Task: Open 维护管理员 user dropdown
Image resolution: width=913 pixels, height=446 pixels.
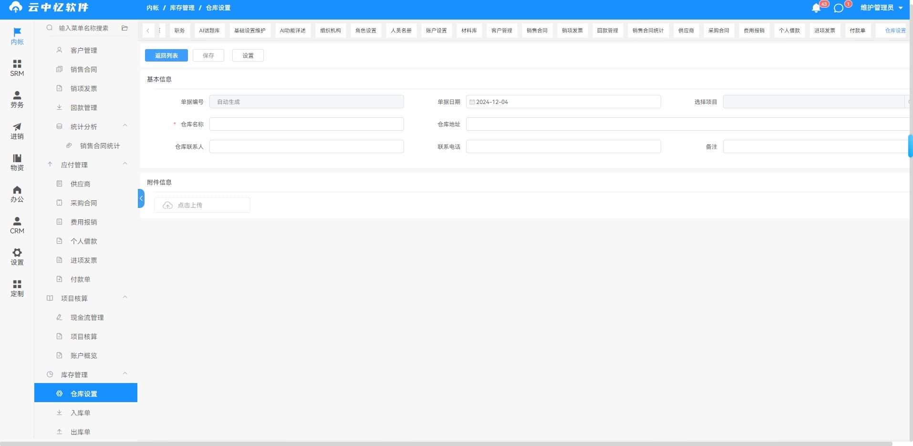Action: [x=882, y=8]
